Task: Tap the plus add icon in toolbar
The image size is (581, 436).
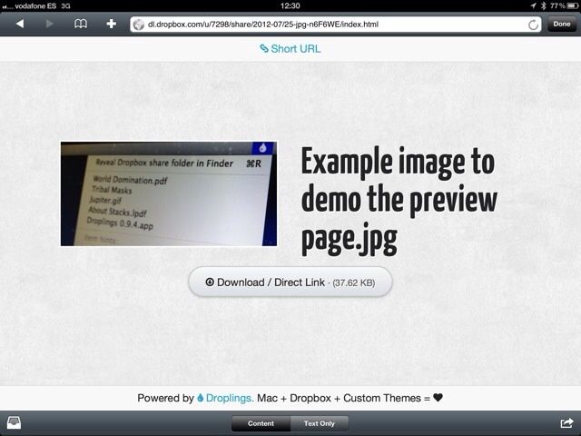Action: 111,25
